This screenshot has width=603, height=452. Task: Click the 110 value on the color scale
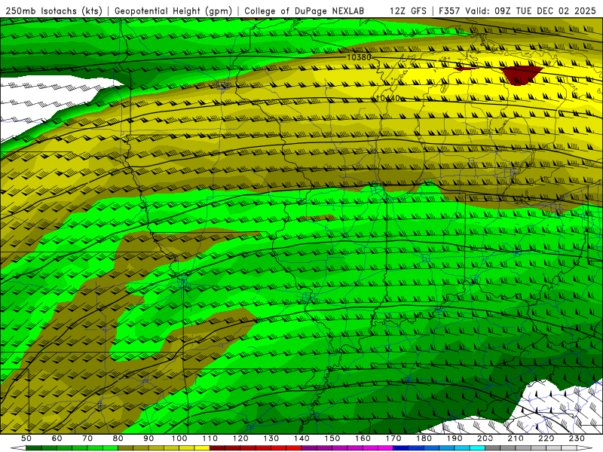pyautogui.click(x=210, y=438)
